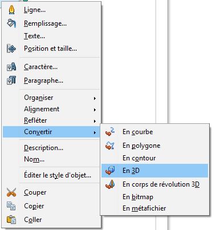The image size is (216, 230).
Task: Click the 3D cube icon
Action: tap(110, 171)
